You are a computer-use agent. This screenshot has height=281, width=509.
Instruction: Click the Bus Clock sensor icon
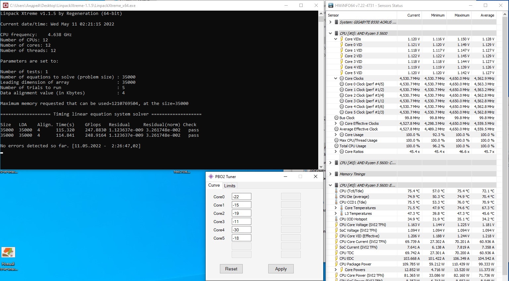click(336, 118)
